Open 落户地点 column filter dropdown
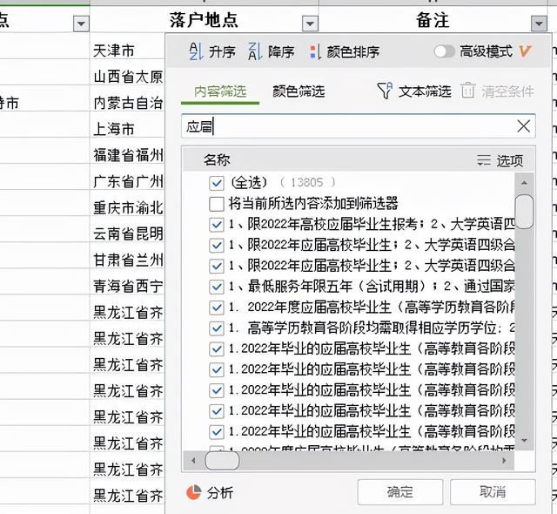This screenshot has height=514, width=557. tap(310, 24)
